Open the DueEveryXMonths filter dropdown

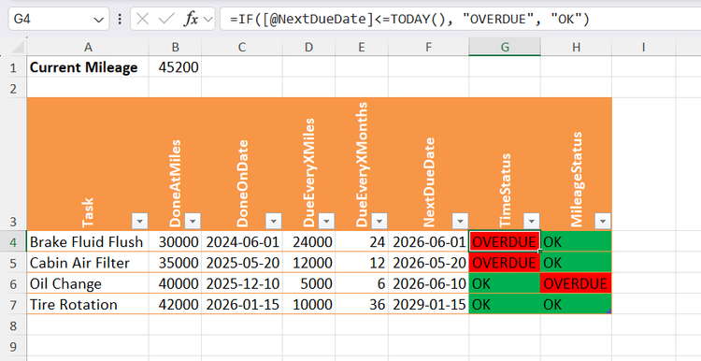click(x=379, y=221)
